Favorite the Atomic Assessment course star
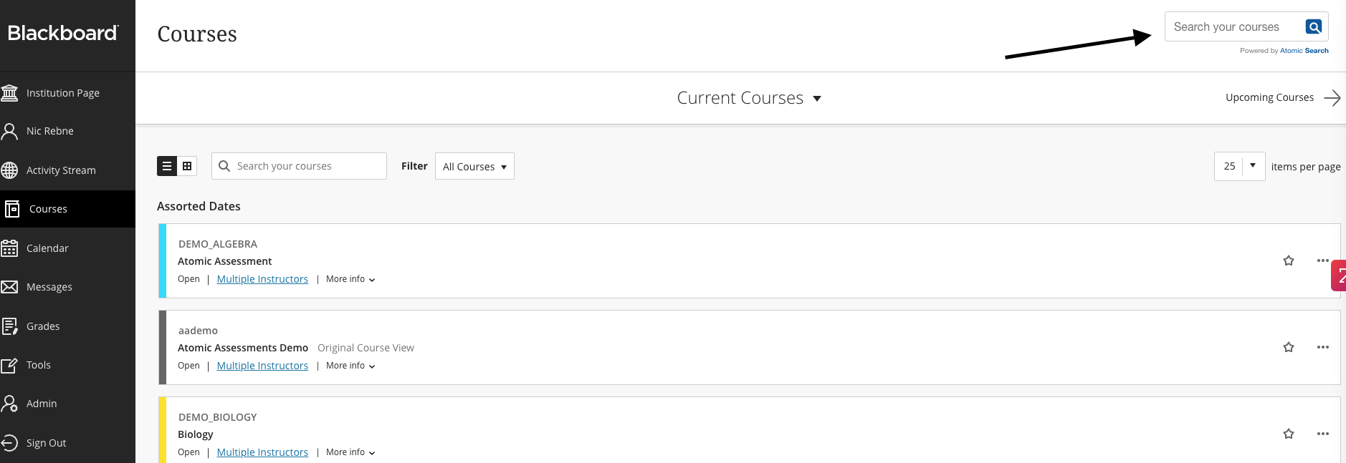Viewport: 1346px width, 463px height. [x=1288, y=260]
